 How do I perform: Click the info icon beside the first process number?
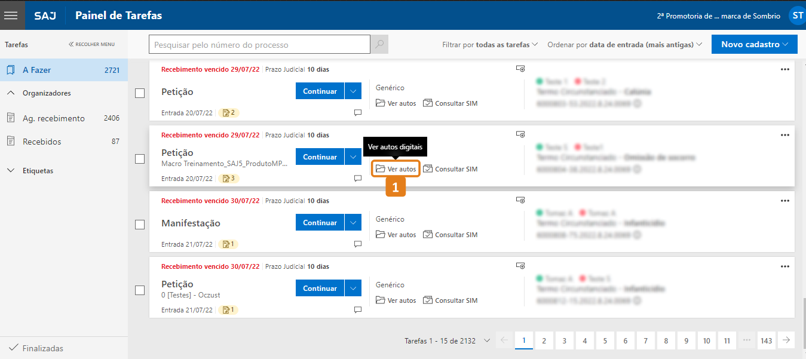pos(638,103)
